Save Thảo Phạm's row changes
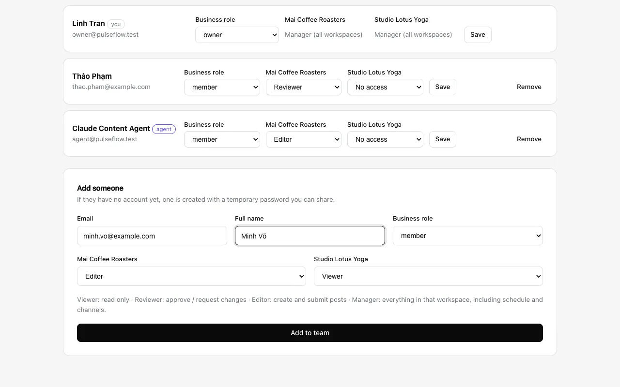620x387 pixels. [443, 87]
